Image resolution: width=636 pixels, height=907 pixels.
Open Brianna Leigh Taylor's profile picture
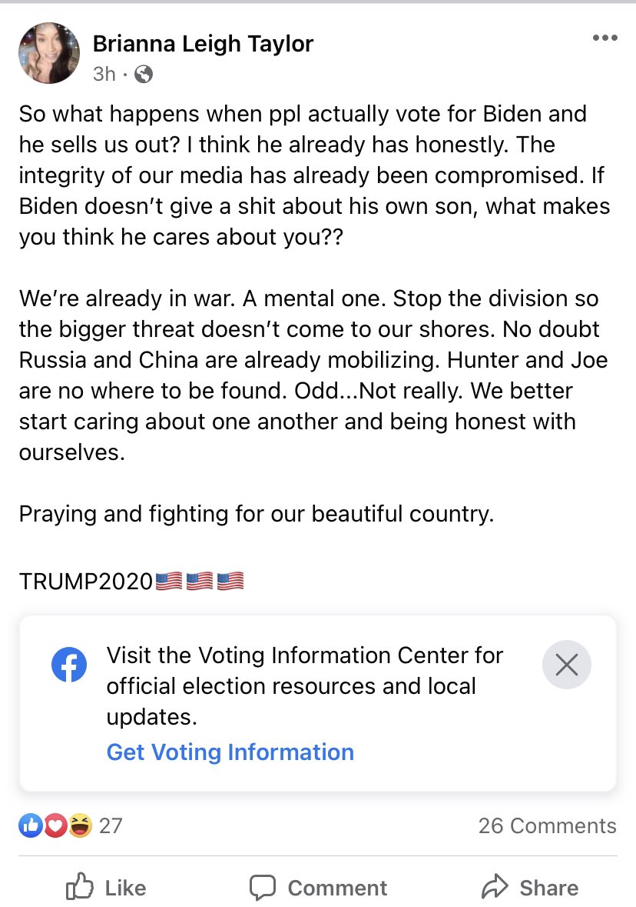point(49,53)
